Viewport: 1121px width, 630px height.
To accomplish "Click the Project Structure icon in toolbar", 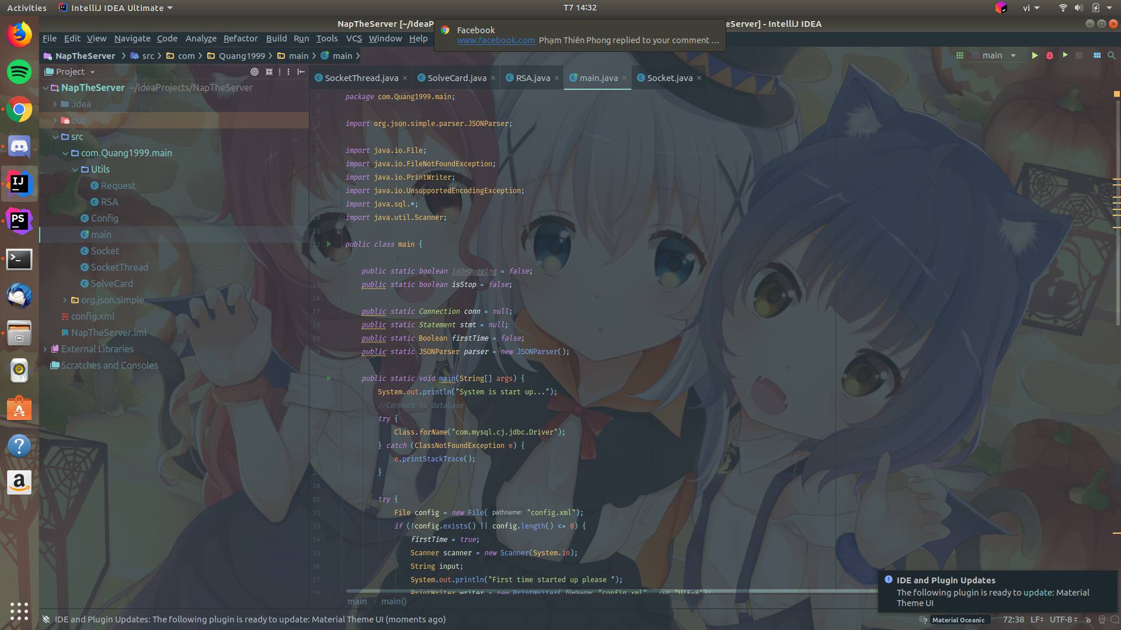I will click(1097, 55).
